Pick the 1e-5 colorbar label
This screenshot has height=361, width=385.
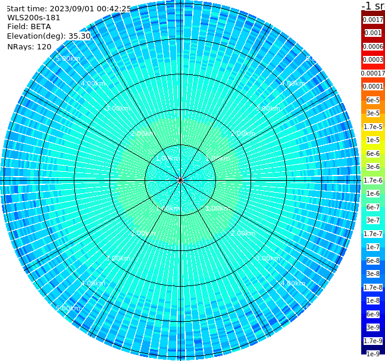click(x=373, y=140)
